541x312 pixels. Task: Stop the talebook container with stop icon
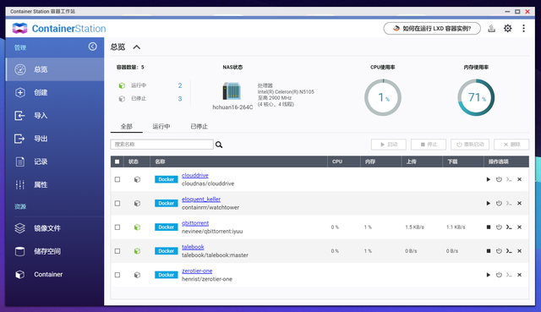[489, 251]
